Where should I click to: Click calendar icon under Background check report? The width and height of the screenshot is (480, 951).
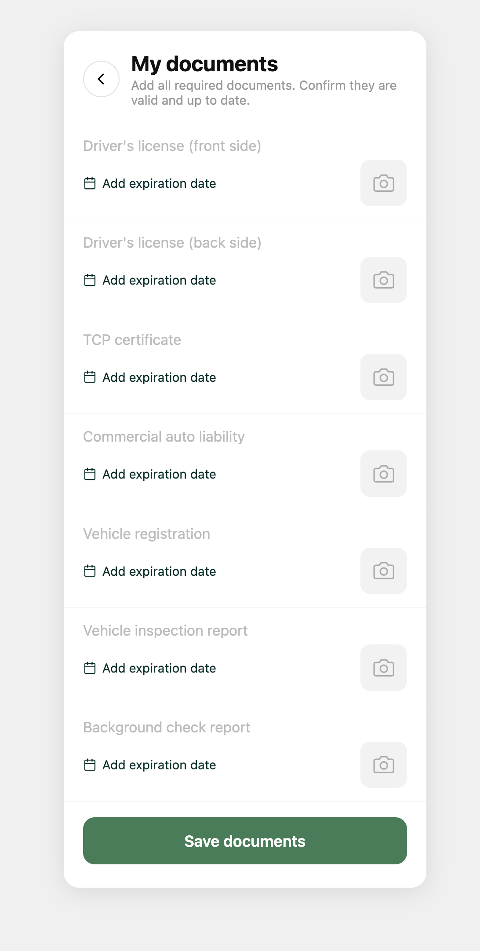tap(90, 765)
